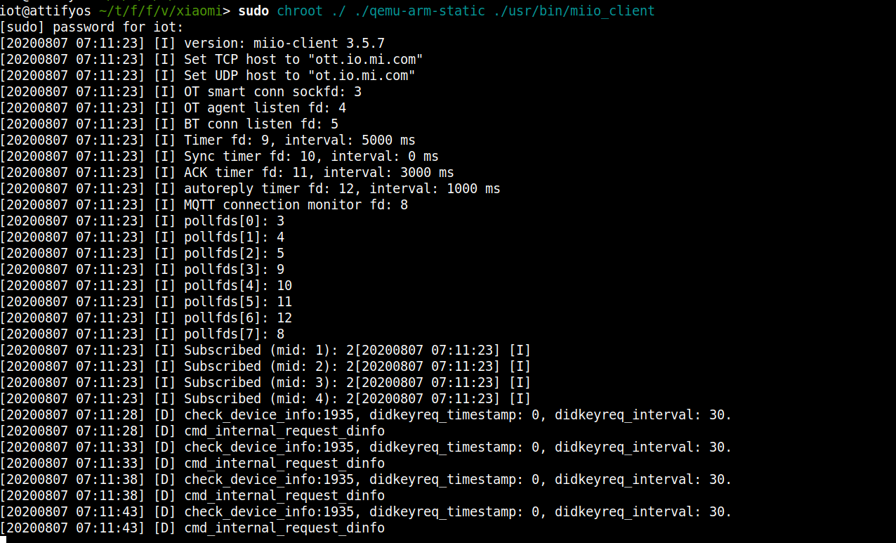The image size is (896, 543).
Task: Click the "ot.io.mi.com" UDP hostname
Action: (361, 76)
